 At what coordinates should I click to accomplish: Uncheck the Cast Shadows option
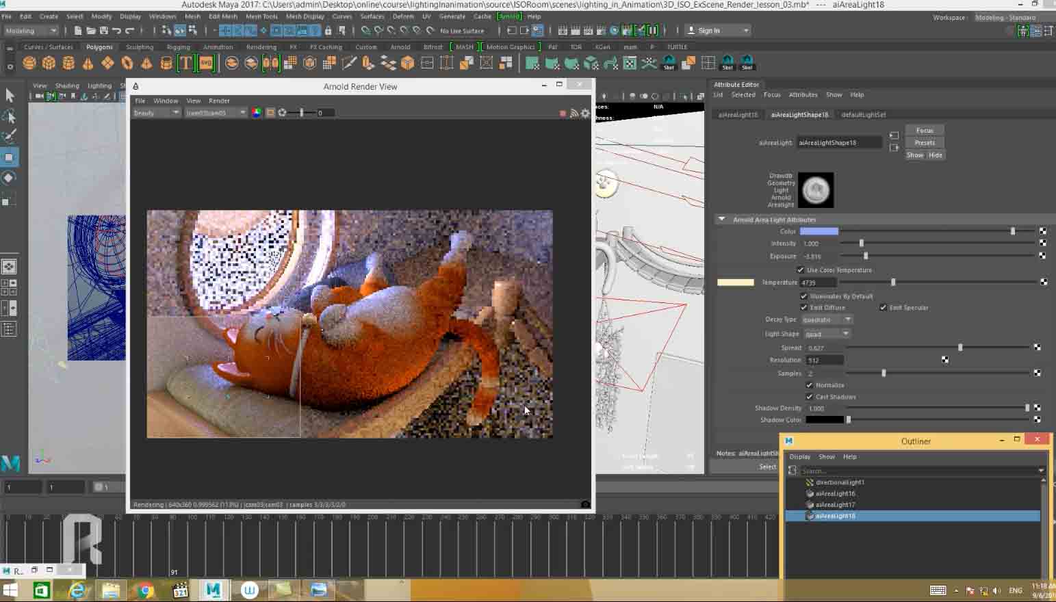(810, 397)
